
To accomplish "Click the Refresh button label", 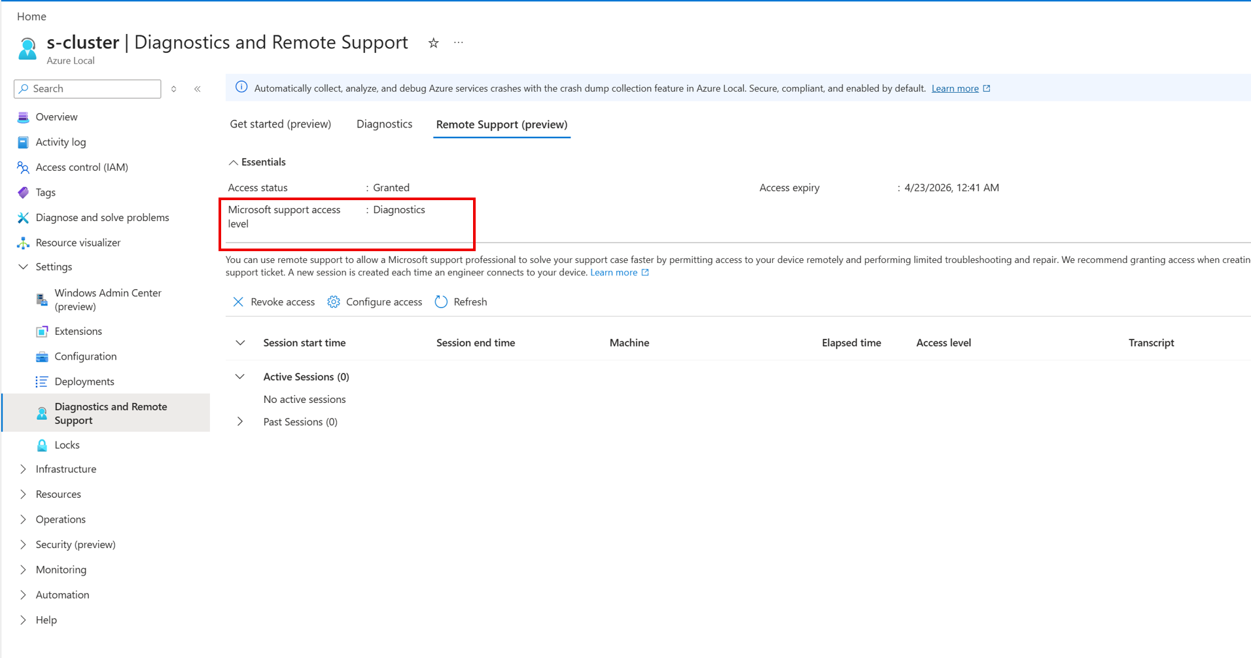I will pyautogui.click(x=470, y=302).
